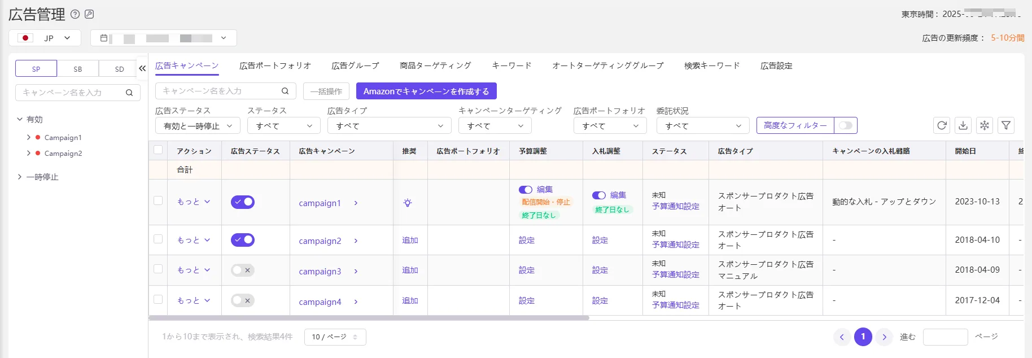Click the arrow icon beside campaign3 name

pos(356,272)
